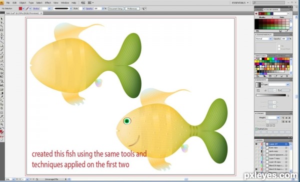
Task: Click the Fill and Stroke indicator in toolbox
Action: pyautogui.click(x=1, y=132)
